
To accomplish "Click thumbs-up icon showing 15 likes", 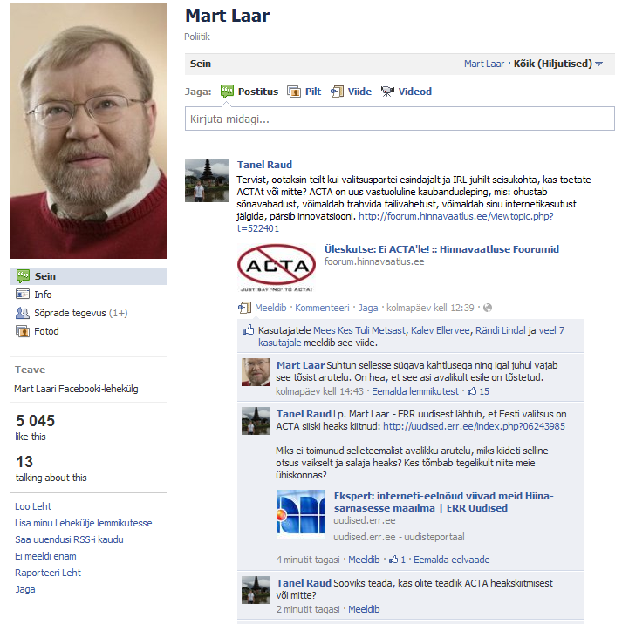I will (472, 391).
